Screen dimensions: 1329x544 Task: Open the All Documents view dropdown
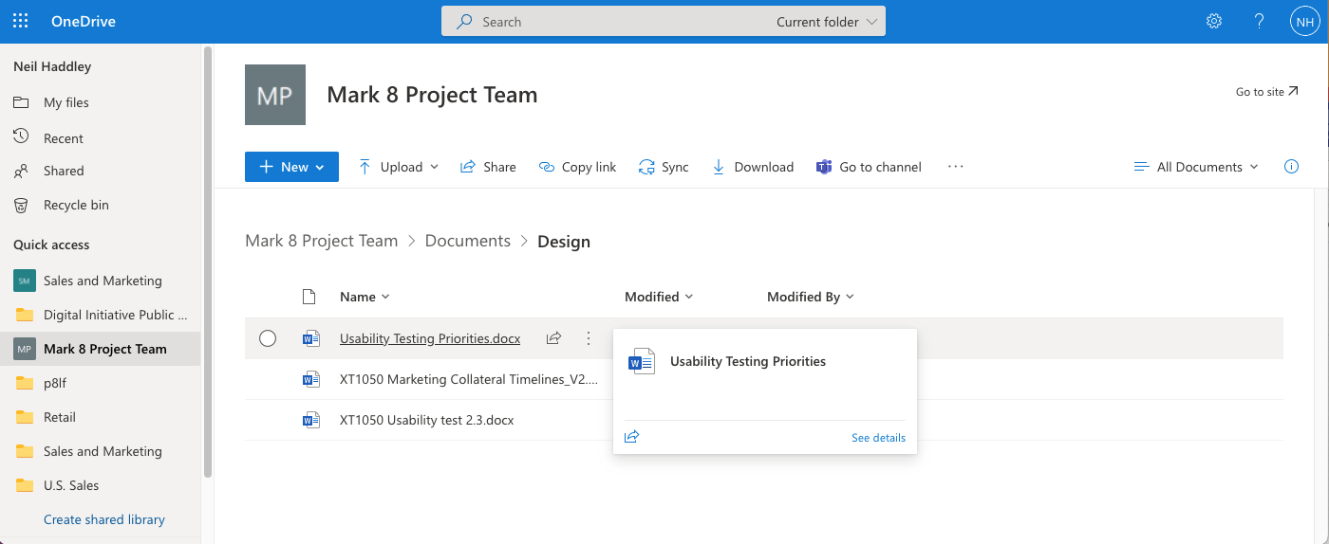pos(1196,167)
